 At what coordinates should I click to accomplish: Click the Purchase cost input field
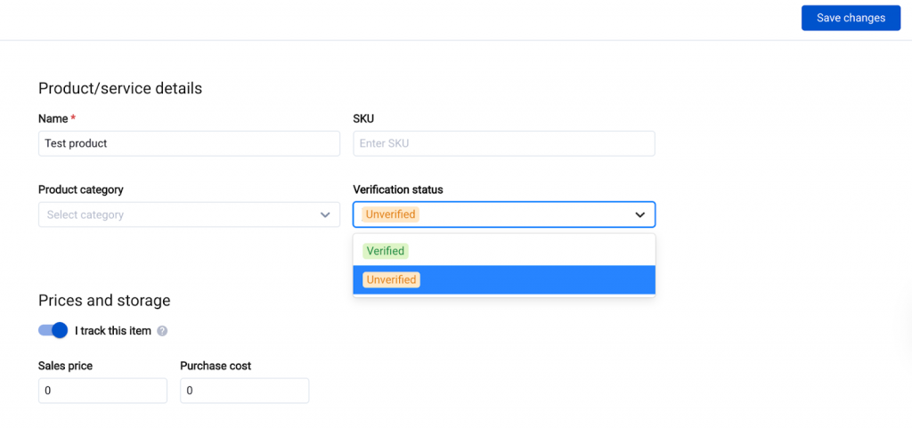(244, 391)
